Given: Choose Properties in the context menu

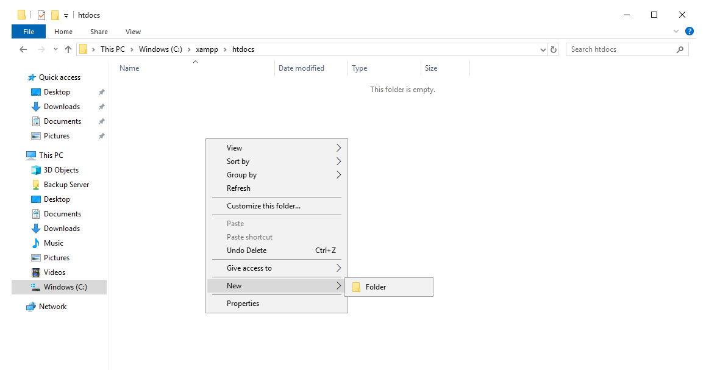Looking at the screenshot, I should (243, 304).
